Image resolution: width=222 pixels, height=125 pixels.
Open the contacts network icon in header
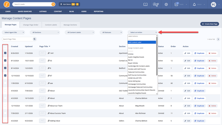156,5
